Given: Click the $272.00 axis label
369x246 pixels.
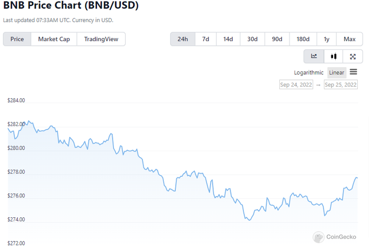Looking at the screenshot, I should (x=16, y=243).
